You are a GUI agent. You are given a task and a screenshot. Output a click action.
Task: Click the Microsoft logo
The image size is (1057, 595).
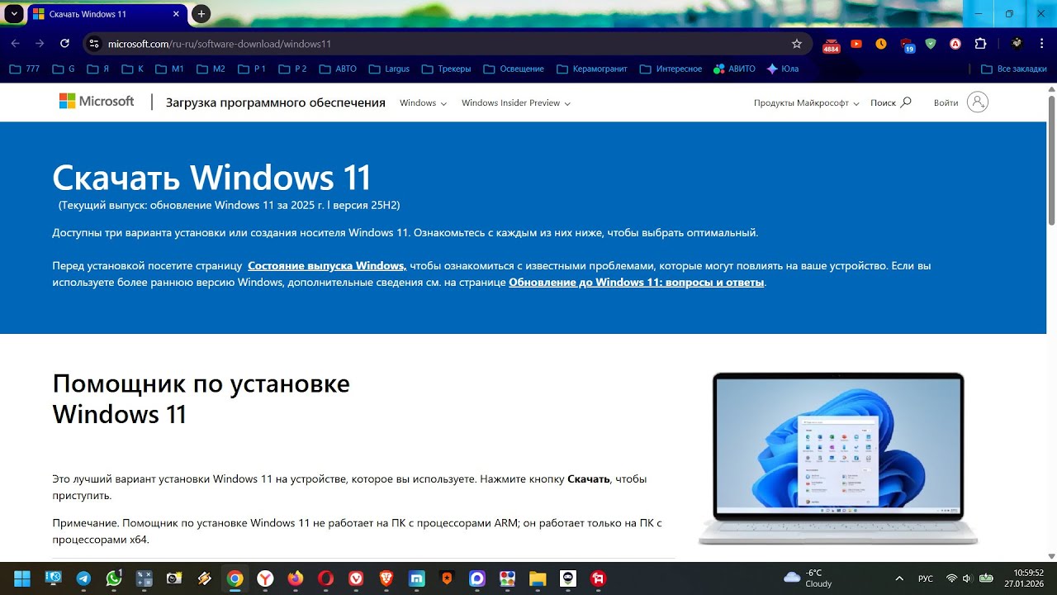point(97,102)
